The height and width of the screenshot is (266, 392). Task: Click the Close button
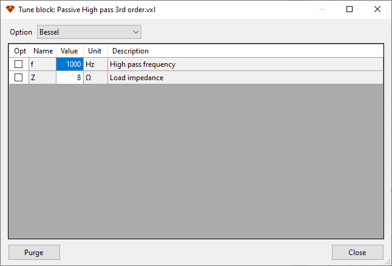(357, 252)
